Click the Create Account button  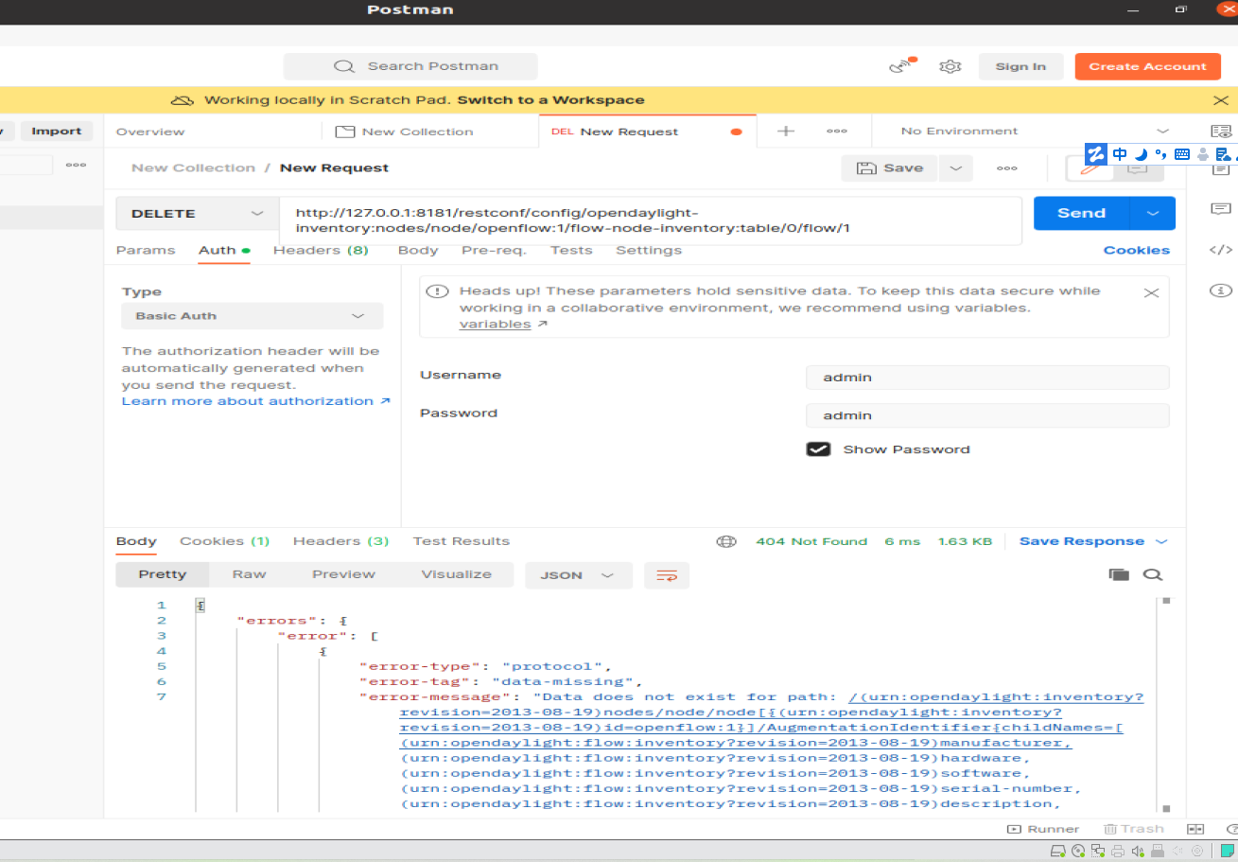click(1147, 66)
